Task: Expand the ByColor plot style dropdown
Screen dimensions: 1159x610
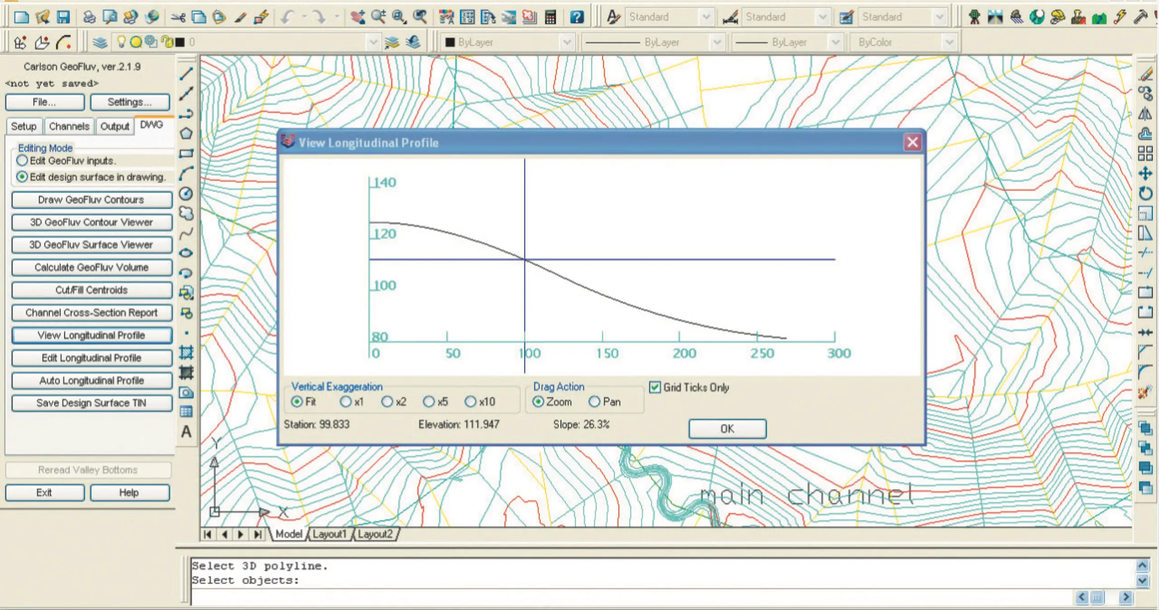Action: coord(949,42)
